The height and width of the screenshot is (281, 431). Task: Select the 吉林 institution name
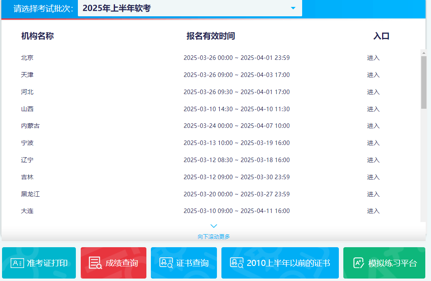27,177
